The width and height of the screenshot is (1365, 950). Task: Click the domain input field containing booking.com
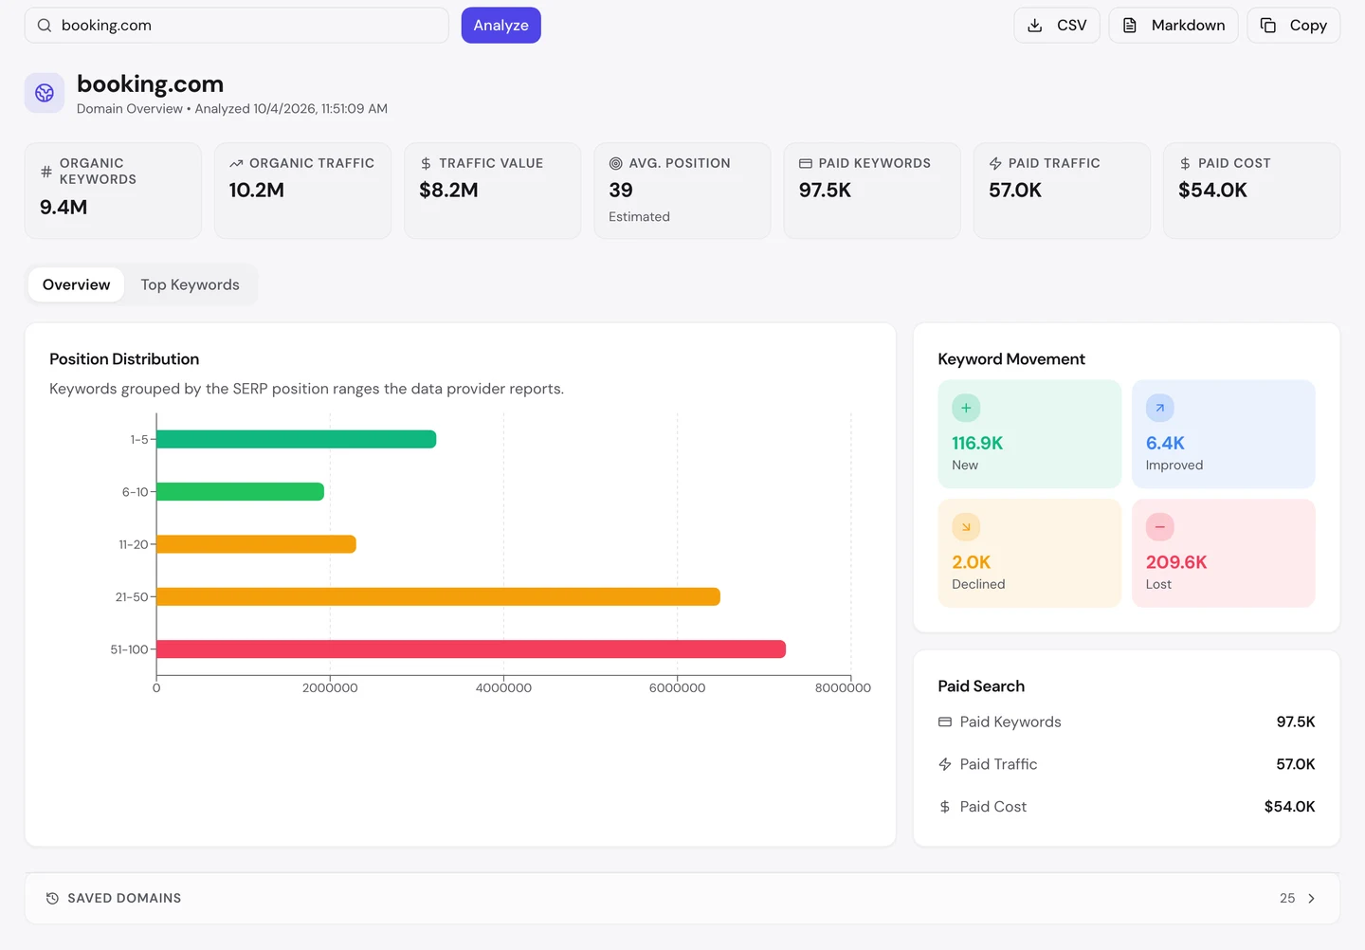pyautogui.click(x=236, y=26)
